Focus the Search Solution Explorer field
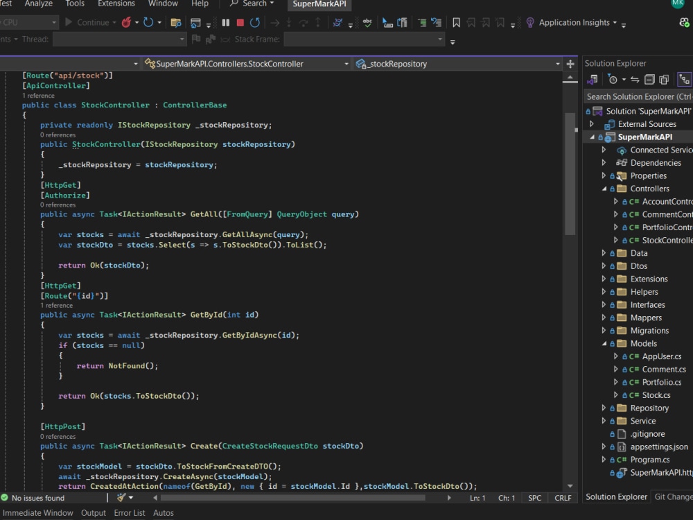This screenshot has height=520, width=693. coord(638,96)
